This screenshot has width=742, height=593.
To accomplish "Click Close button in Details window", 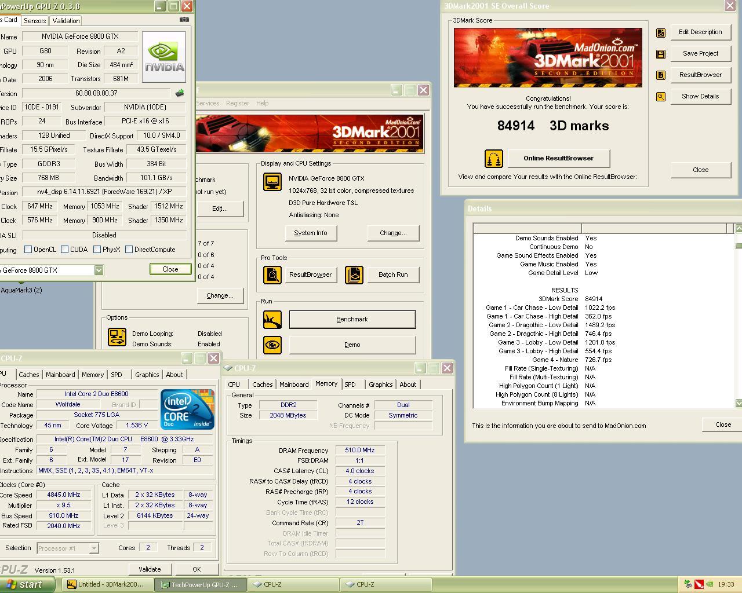I will [723, 424].
